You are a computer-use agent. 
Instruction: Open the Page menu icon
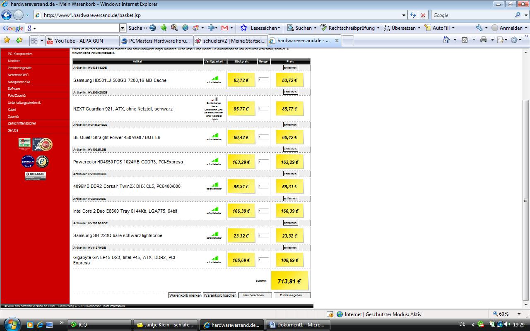click(x=500, y=40)
